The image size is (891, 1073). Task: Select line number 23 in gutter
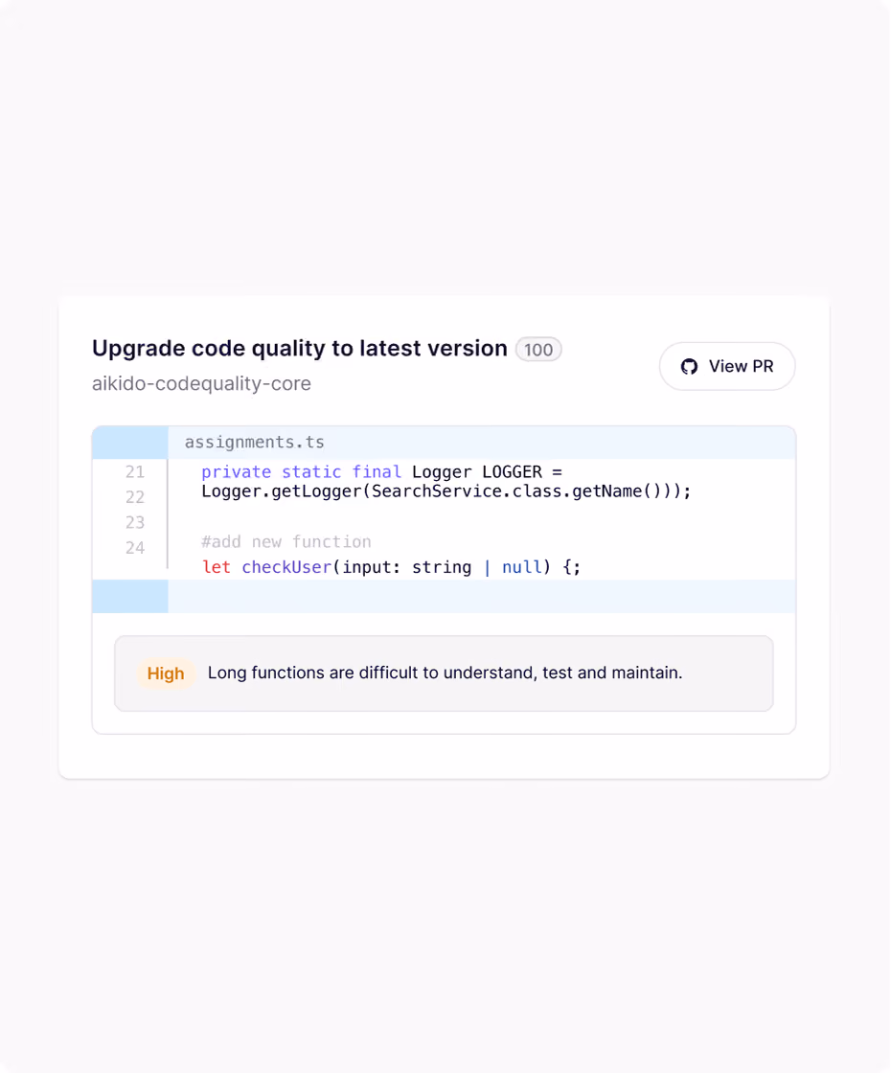pos(135,522)
